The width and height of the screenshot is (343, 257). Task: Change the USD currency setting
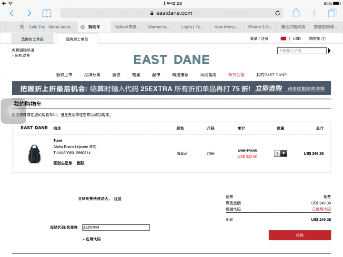point(297,39)
